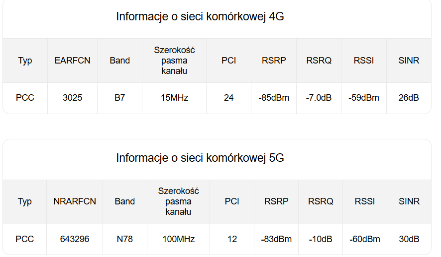Select the EARFCN column header
This screenshot has height=257, width=441.
[73, 61]
